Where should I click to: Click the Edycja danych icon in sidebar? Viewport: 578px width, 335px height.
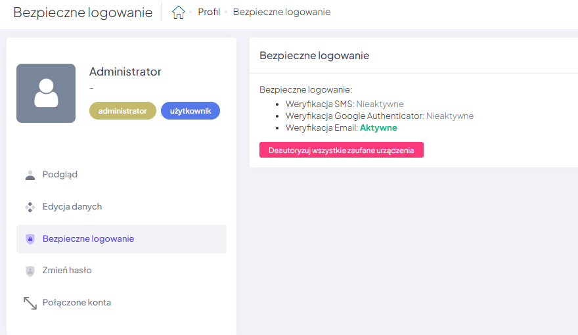coord(30,207)
